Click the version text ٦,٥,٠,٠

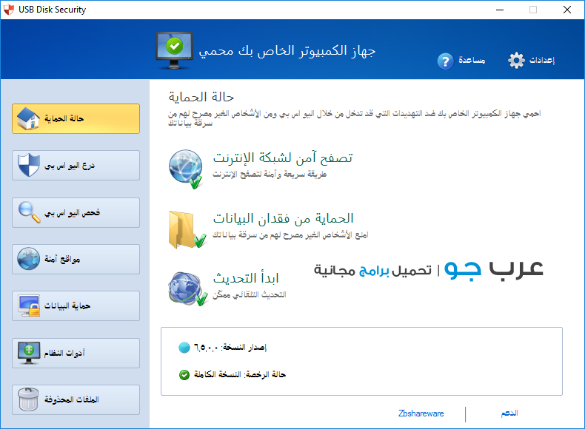tap(206, 348)
